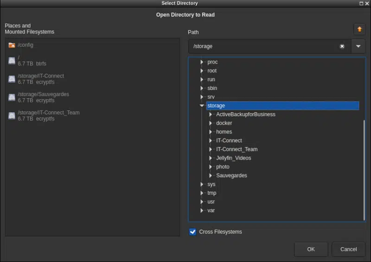Image resolution: width=371 pixels, height=262 pixels.
Task: Select the srv directory in tree
Action: [211, 97]
